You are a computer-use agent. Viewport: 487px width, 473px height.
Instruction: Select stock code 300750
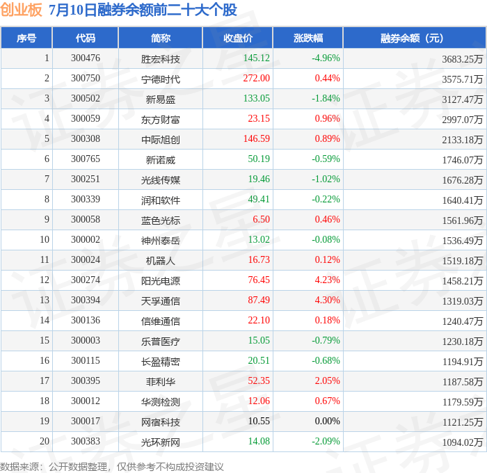(86, 79)
